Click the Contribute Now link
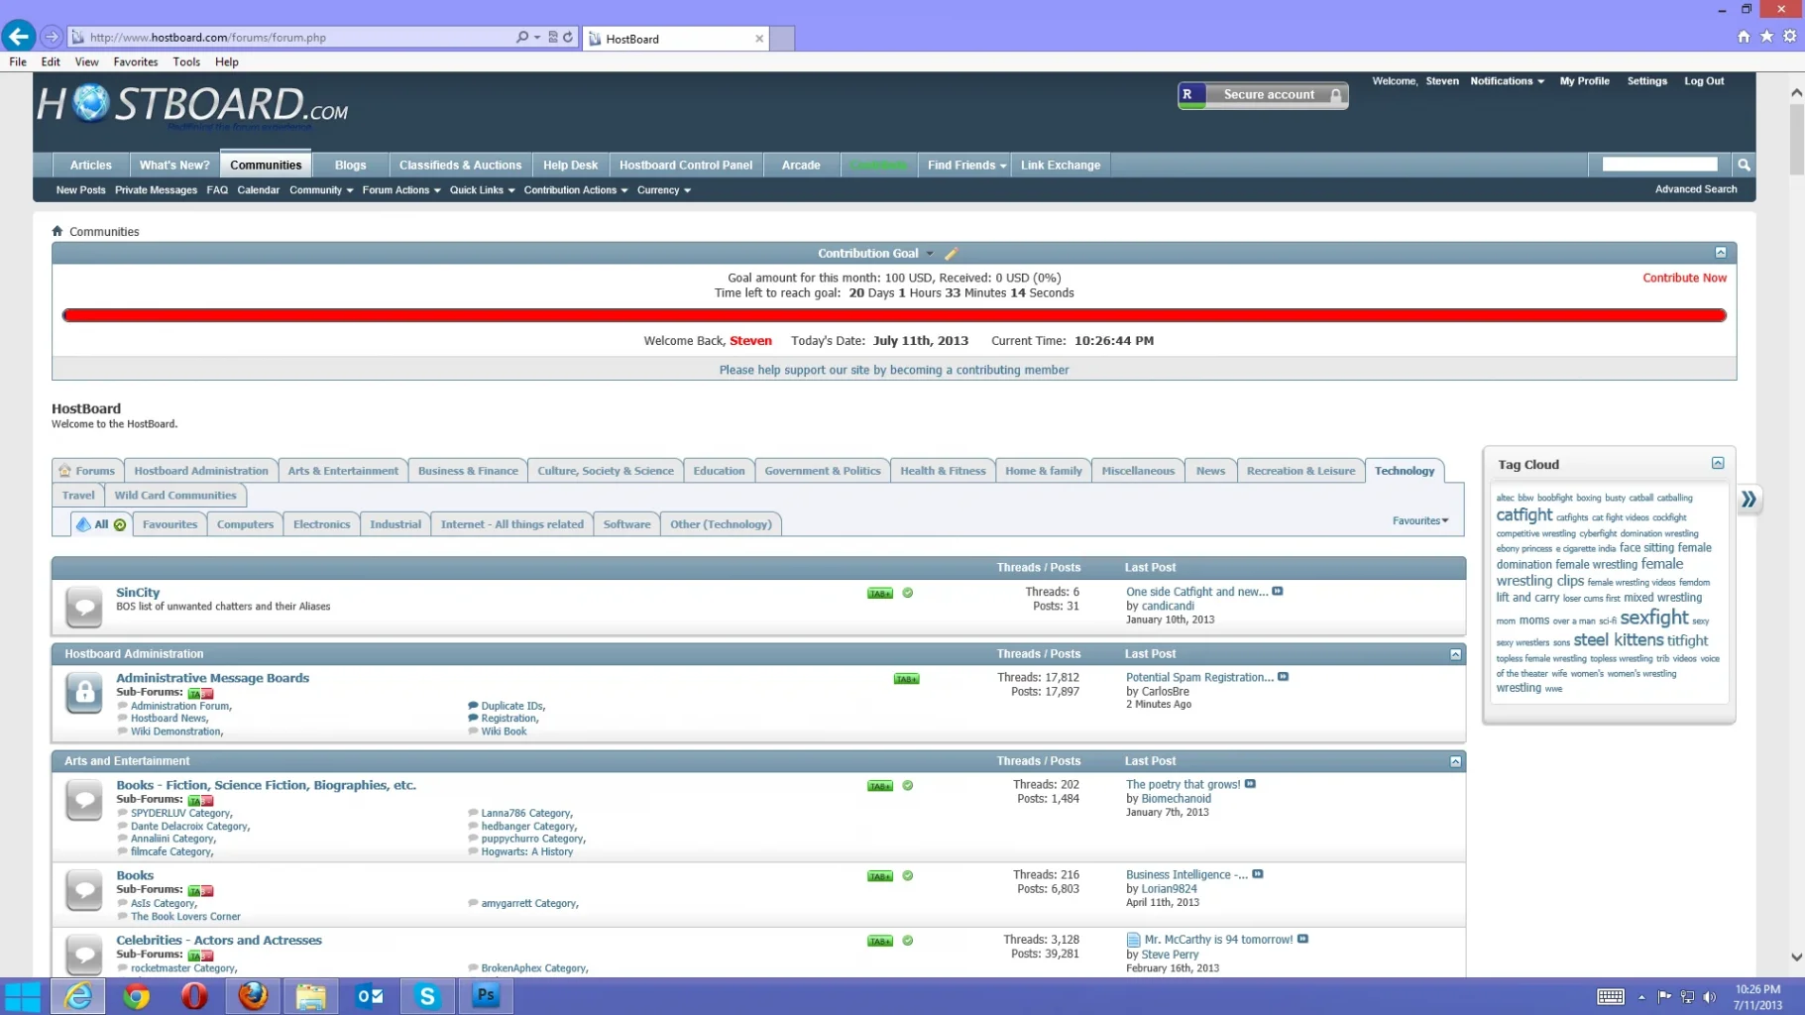 tap(1684, 278)
